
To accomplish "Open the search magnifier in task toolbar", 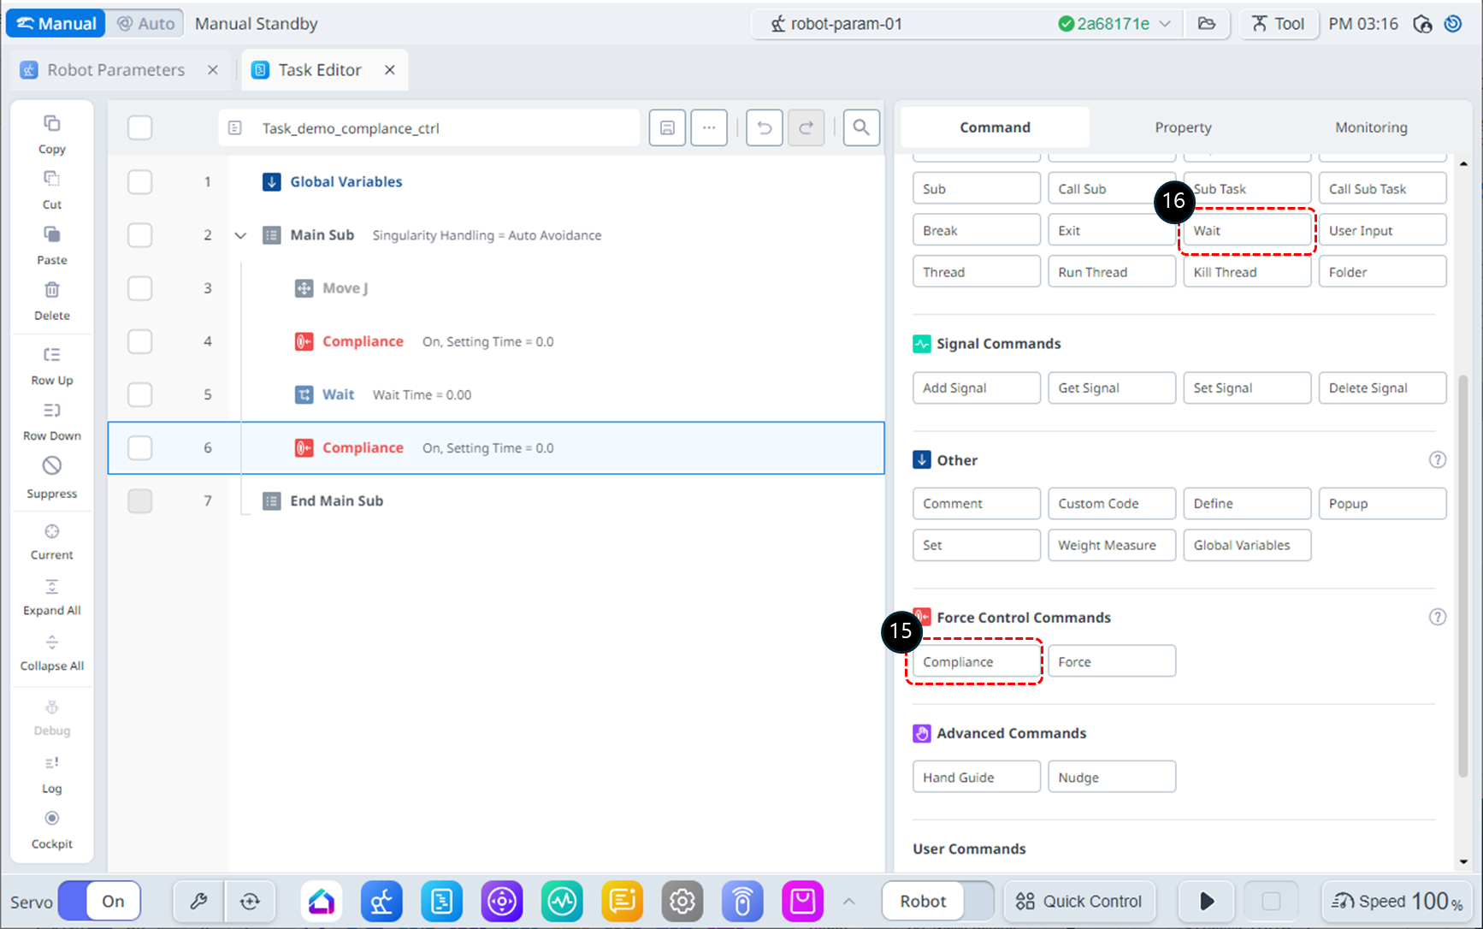I will click(860, 128).
